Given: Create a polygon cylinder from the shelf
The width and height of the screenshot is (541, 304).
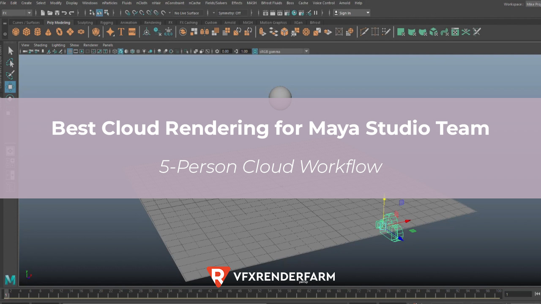Looking at the screenshot, I should point(38,32).
